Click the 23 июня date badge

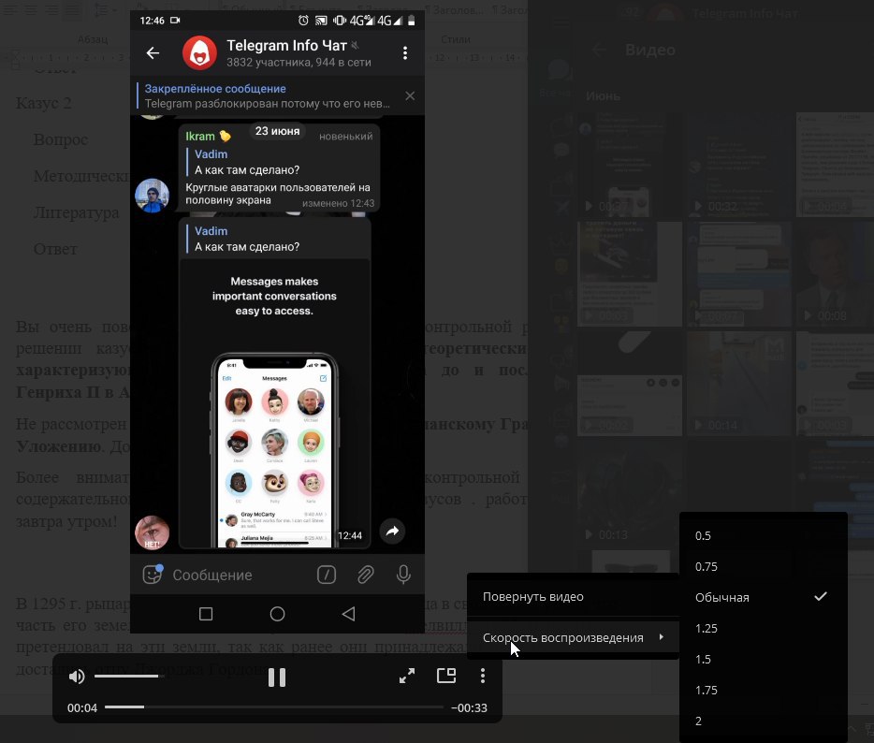coord(277,131)
